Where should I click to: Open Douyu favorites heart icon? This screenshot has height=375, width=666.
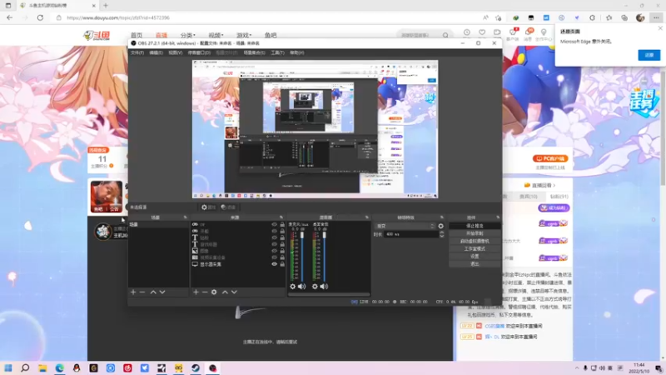coord(482,32)
